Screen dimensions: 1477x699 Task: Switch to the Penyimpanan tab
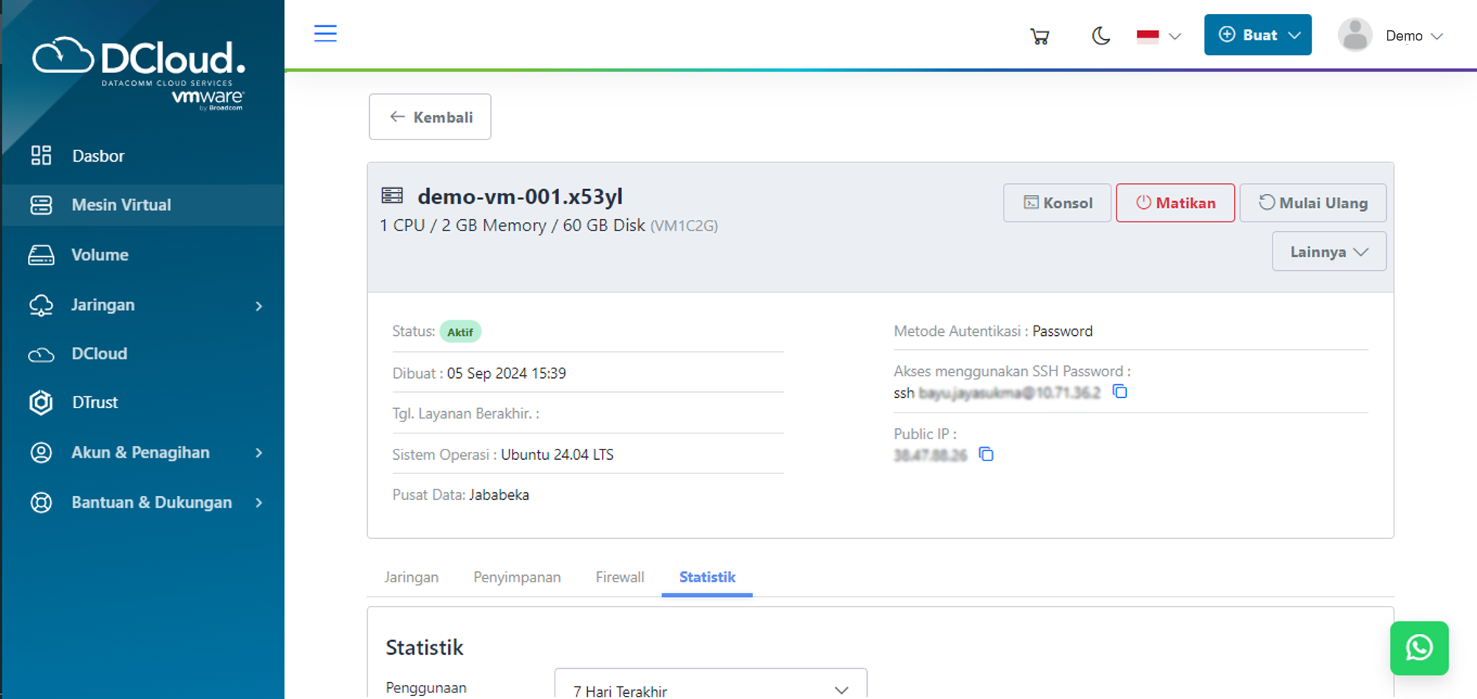(x=516, y=577)
